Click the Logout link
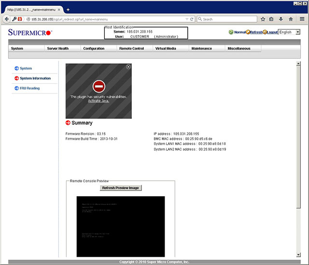The height and width of the screenshot is (265, 309). tap(272, 32)
